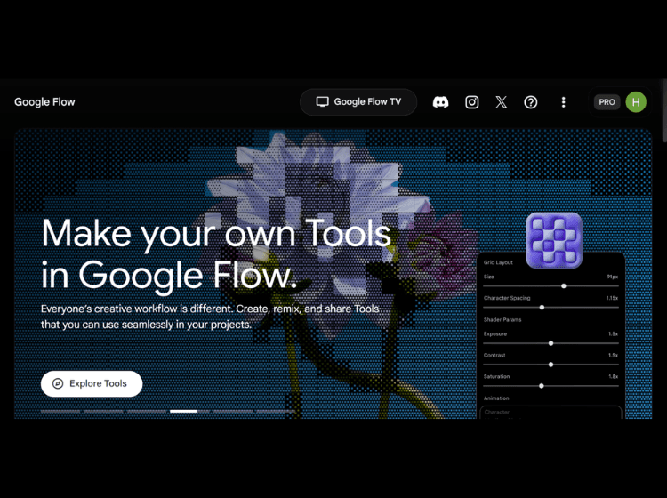Click the "Grid Layout" panel label
This screenshot has width=667, height=498.
pyautogui.click(x=498, y=262)
